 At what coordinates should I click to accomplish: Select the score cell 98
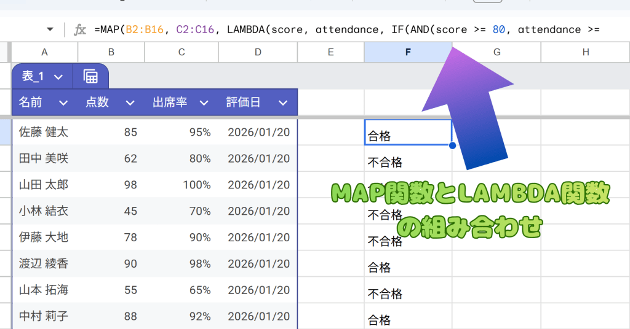pos(111,185)
